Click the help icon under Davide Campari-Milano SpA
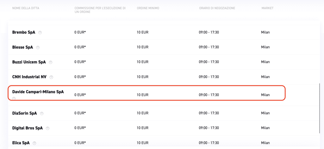 point(14,98)
